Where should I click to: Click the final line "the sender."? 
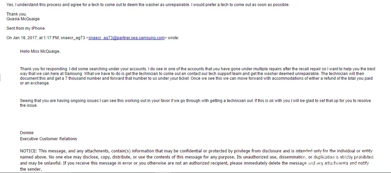31,169
